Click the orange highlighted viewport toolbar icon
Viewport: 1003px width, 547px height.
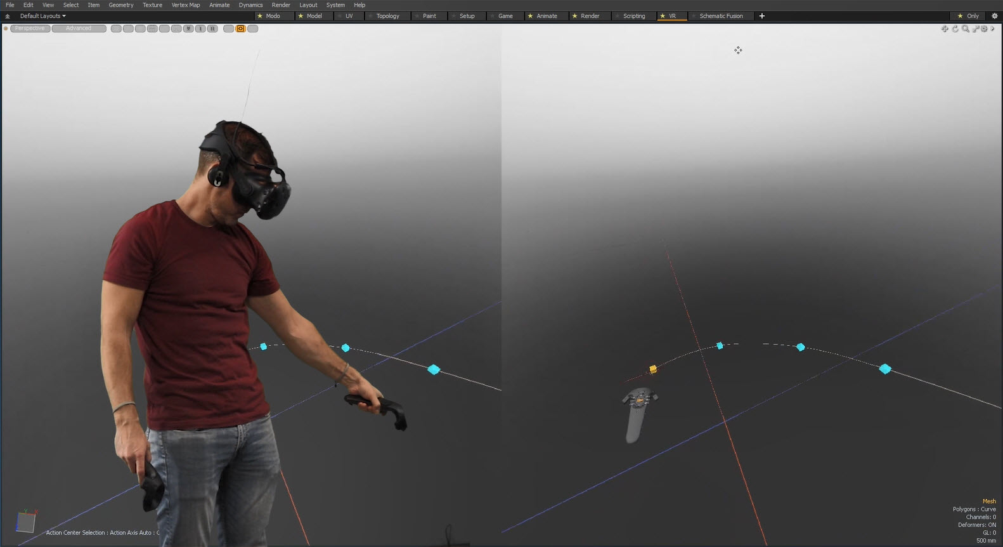(240, 29)
